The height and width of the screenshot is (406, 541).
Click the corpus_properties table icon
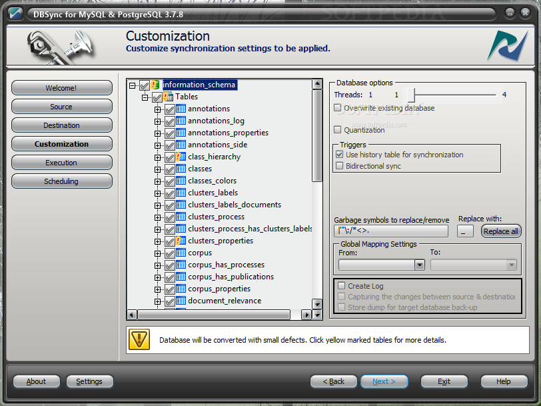[x=181, y=289]
